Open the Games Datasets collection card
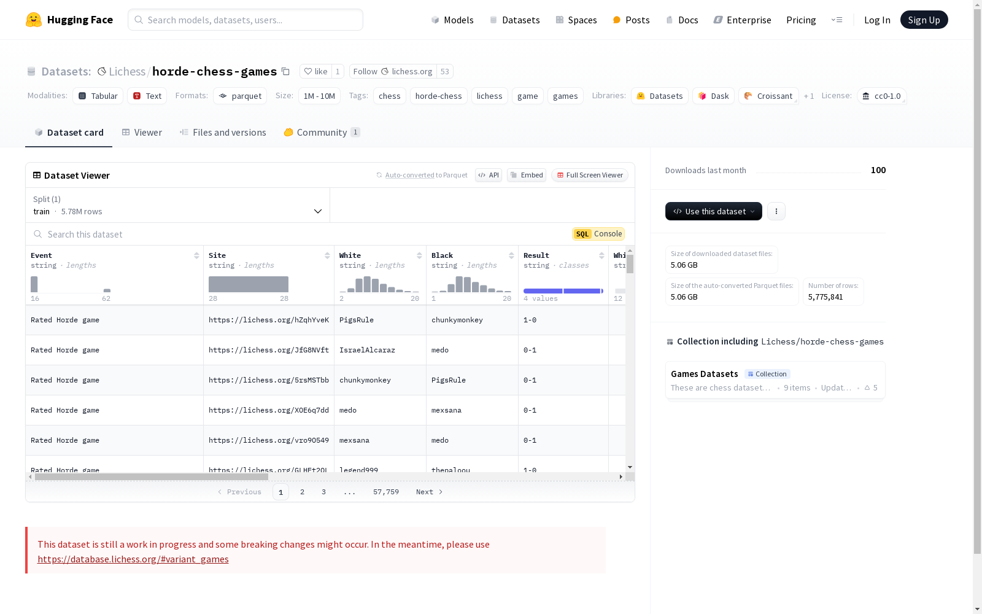Image resolution: width=982 pixels, height=614 pixels. (x=775, y=380)
